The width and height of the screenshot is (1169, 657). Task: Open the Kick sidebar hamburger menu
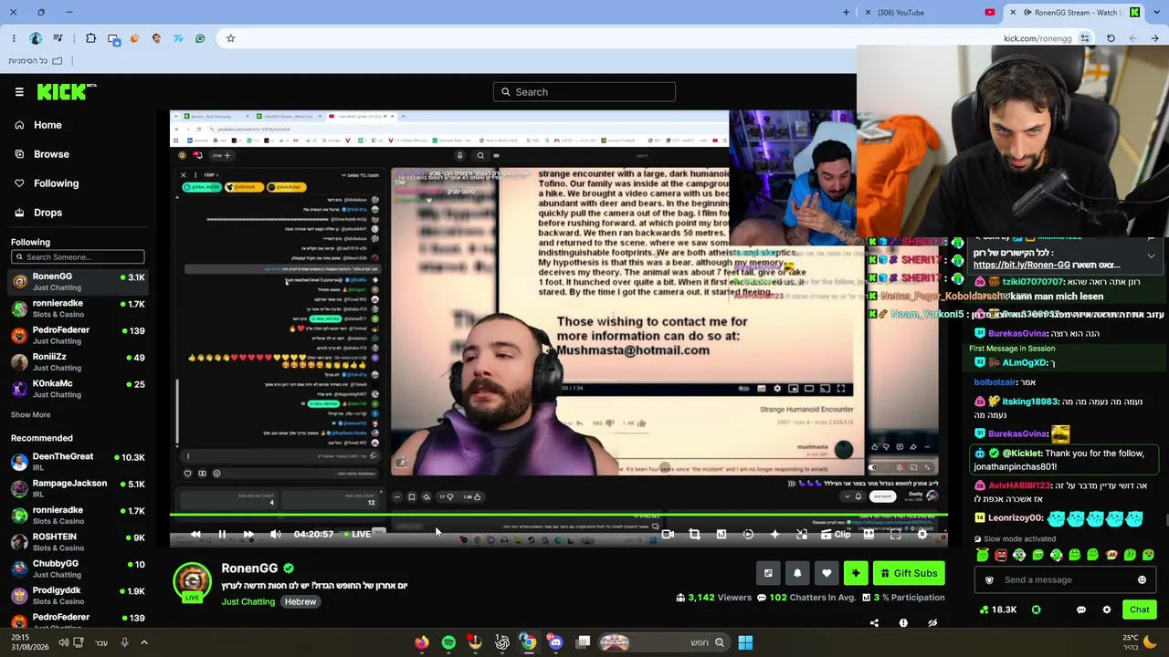(x=19, y=91)
